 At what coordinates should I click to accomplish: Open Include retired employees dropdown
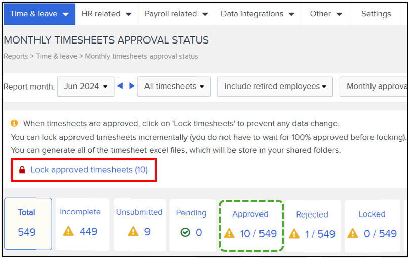point(275,87)
